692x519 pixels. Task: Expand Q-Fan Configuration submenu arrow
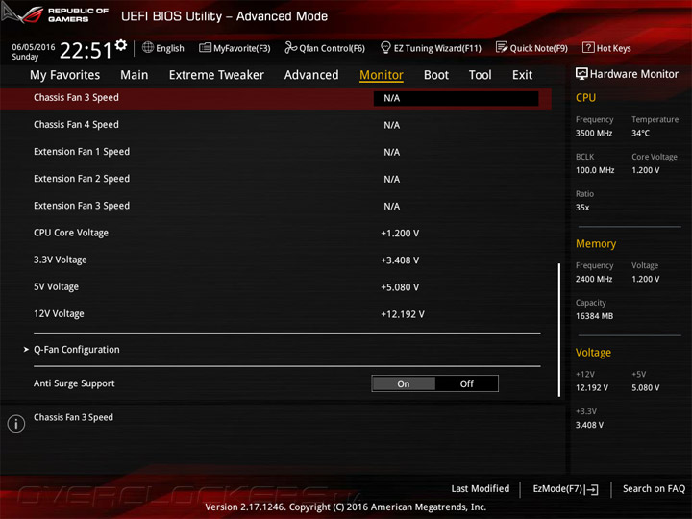pyautogui.click(x=26, y=350)
